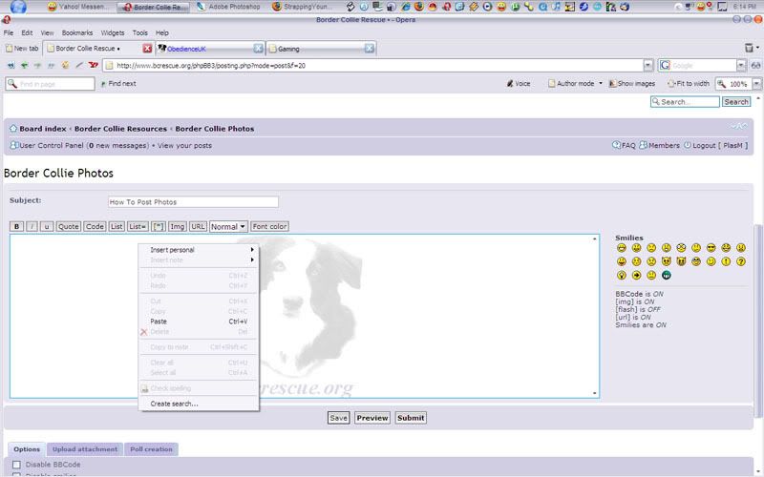Click the Font color button
This screenshot has height=477, width=764.
click(269, 226)
